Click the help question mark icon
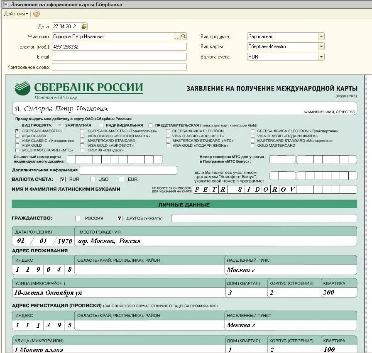Image resolution: width=372 pixels, height=353 pixels. pos(36,14)
